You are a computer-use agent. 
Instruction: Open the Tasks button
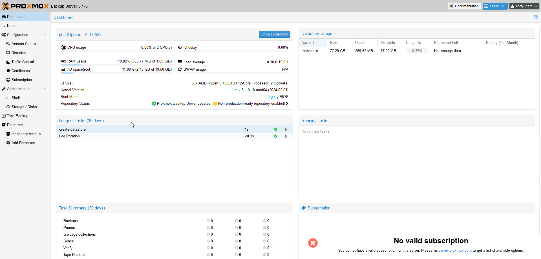[495, 6]
